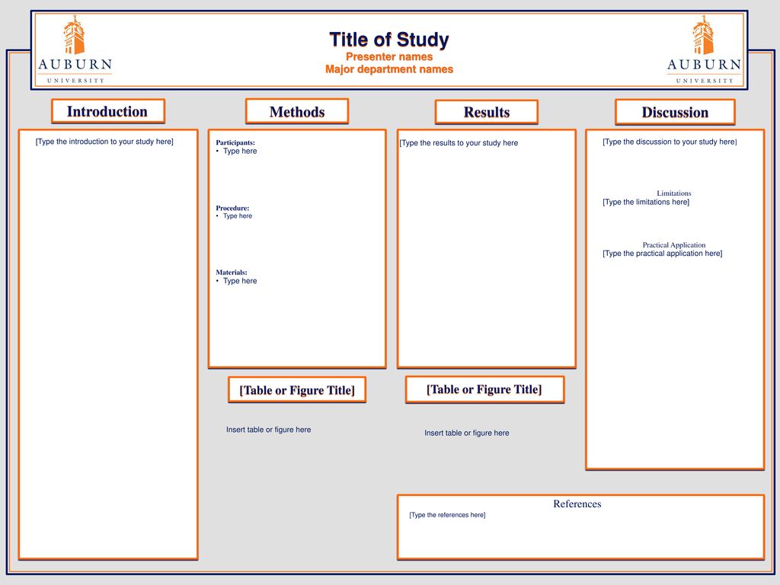The image size is (780, 585).
Task: Select the 'Title of Study' heading
Action: tap(389, 40)
